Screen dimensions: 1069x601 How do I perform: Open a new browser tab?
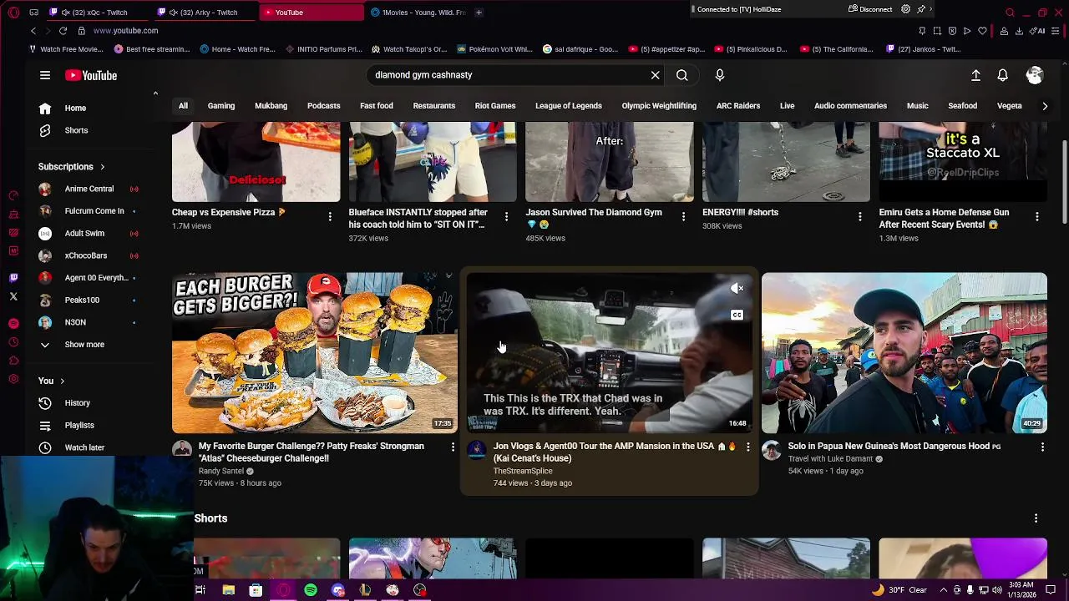(x=479, y=13)
